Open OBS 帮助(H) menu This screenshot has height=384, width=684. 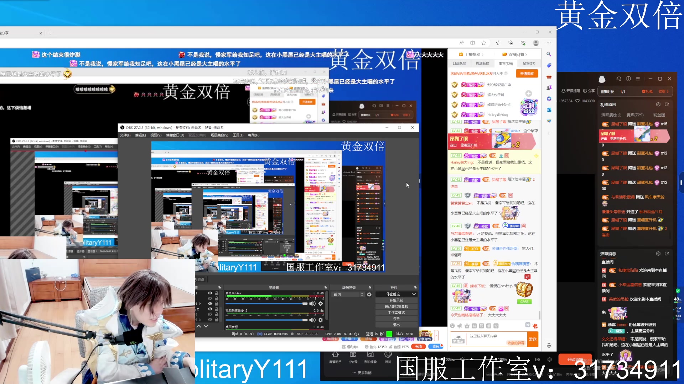click(254, 135)
